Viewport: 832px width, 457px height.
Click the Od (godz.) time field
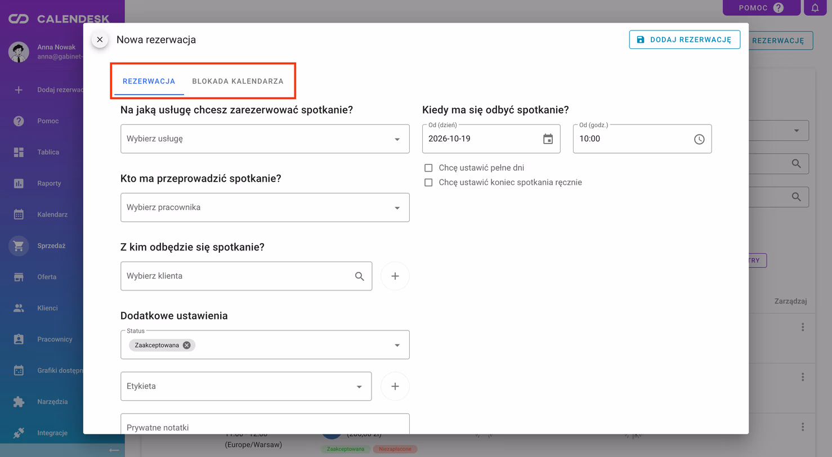(642, 138)
